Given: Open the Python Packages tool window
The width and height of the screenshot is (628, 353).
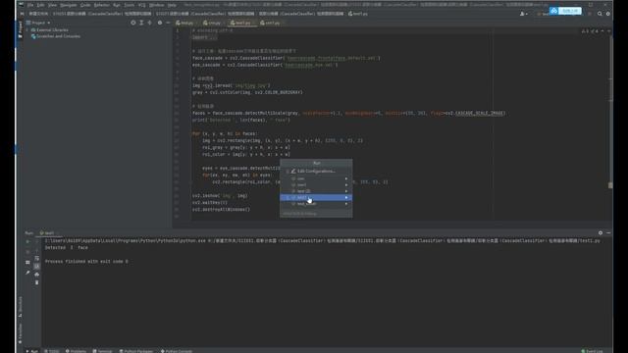Looking at the screenshot, I should 136,351.
